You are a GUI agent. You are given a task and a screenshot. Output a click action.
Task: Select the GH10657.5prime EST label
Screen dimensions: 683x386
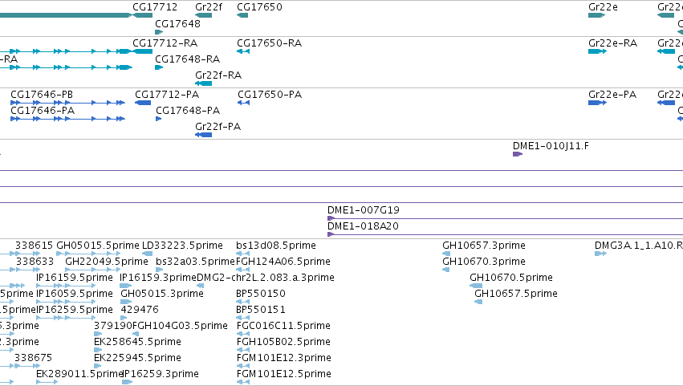pos(516,294)
